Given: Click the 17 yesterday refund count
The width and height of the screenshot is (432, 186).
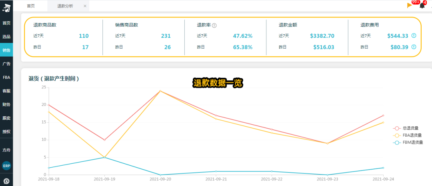Looking at the screenshot, I should (x=86, y=47).
